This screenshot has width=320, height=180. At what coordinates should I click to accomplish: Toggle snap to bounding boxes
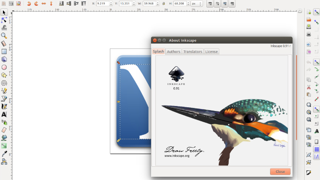click(317, 22)
